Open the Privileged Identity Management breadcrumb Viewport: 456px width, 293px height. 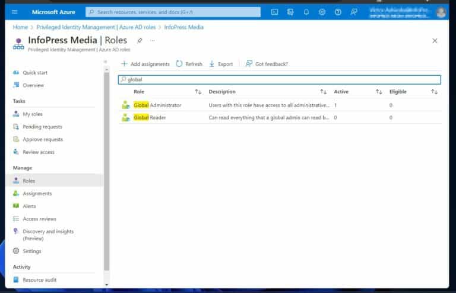tap(96, 27)
